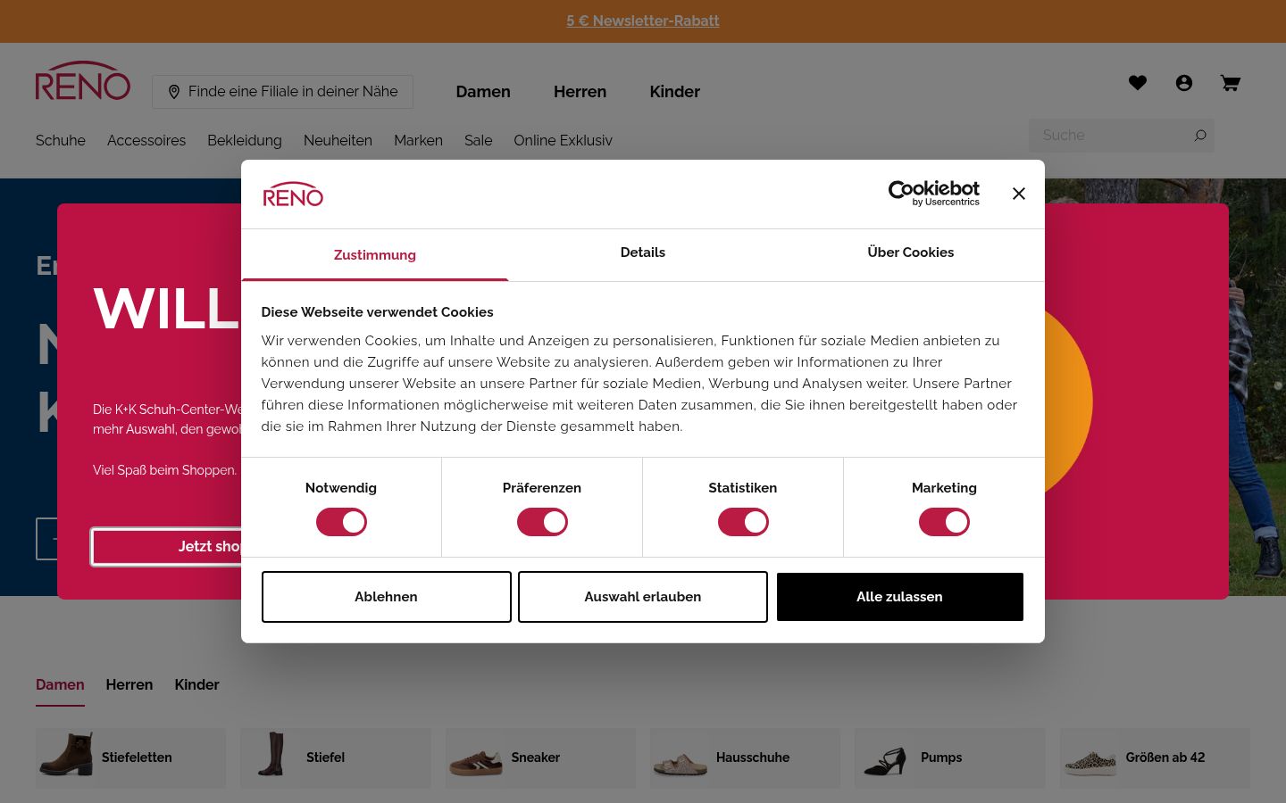
Task: Toggle the Statistiken cookie switch
Action: coord(743,522)
